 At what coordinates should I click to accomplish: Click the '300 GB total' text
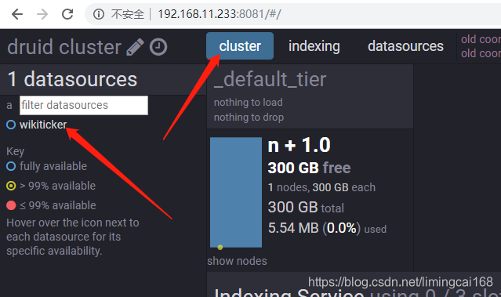306,208
